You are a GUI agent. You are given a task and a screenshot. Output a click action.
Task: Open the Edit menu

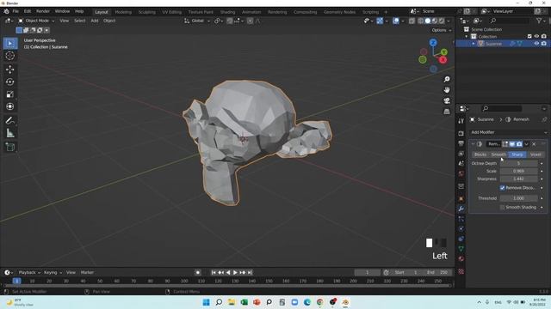click(x=28, y=11)
